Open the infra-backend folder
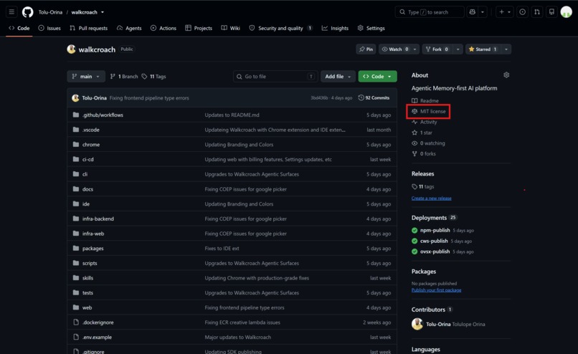This screenshot has height=354, width=578. coord(98,219)
